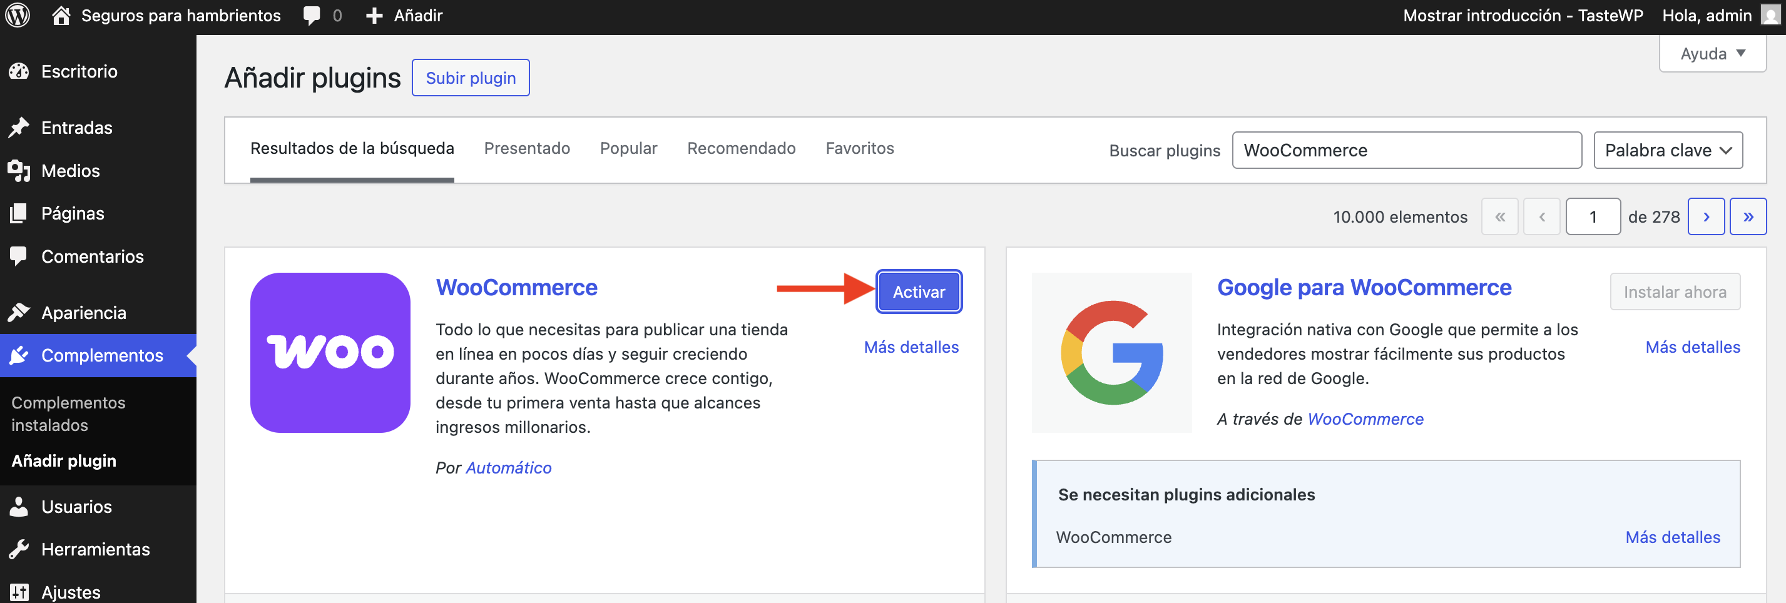Open Páginas via its pages icon
The image size is (1786, 603).
(19, 213)
